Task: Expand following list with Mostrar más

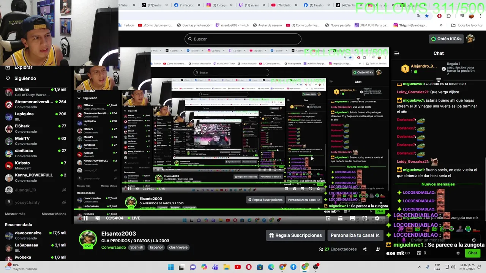Action: point(15,214)
